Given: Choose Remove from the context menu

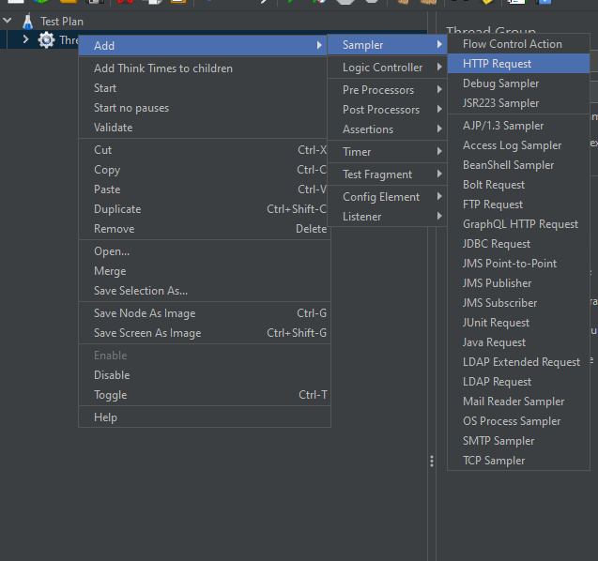Looking at the screenshot, I should click(203, 229).
